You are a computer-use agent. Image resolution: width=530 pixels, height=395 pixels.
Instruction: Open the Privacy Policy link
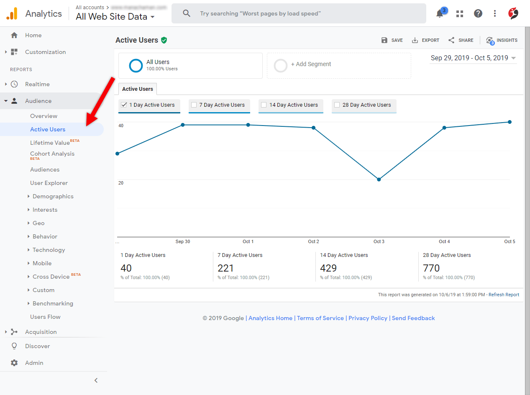368,318
